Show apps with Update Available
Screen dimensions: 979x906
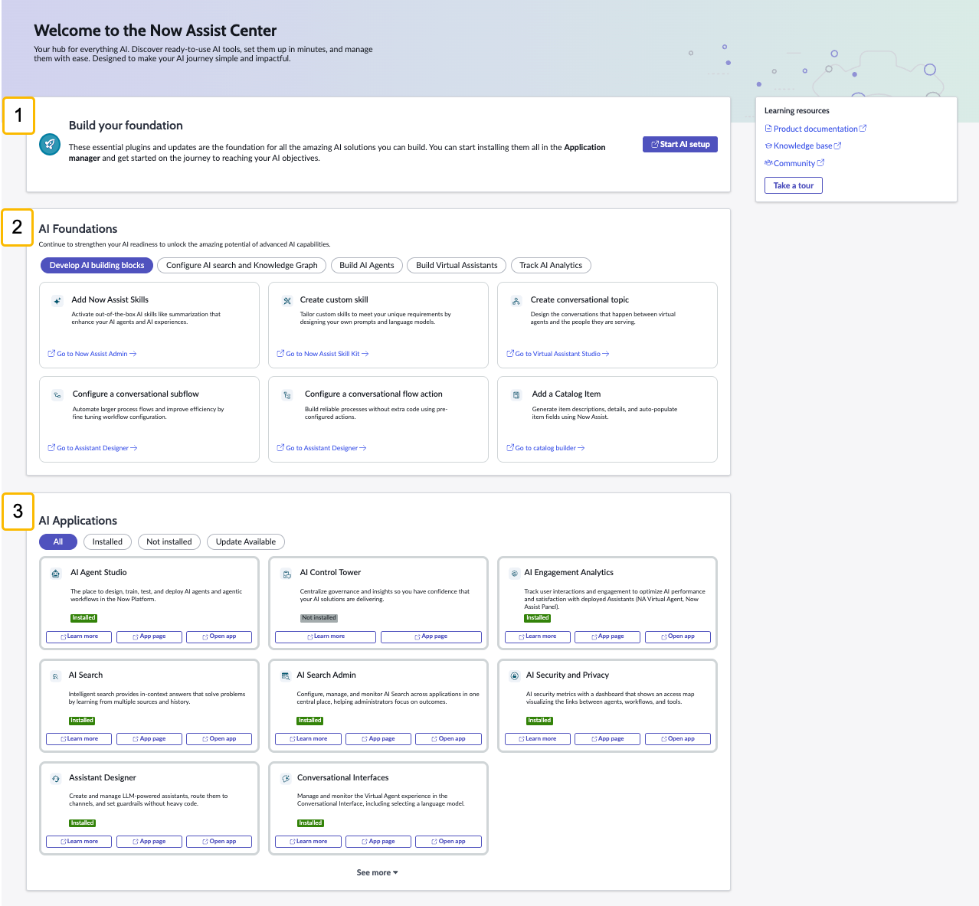[246, 541]
